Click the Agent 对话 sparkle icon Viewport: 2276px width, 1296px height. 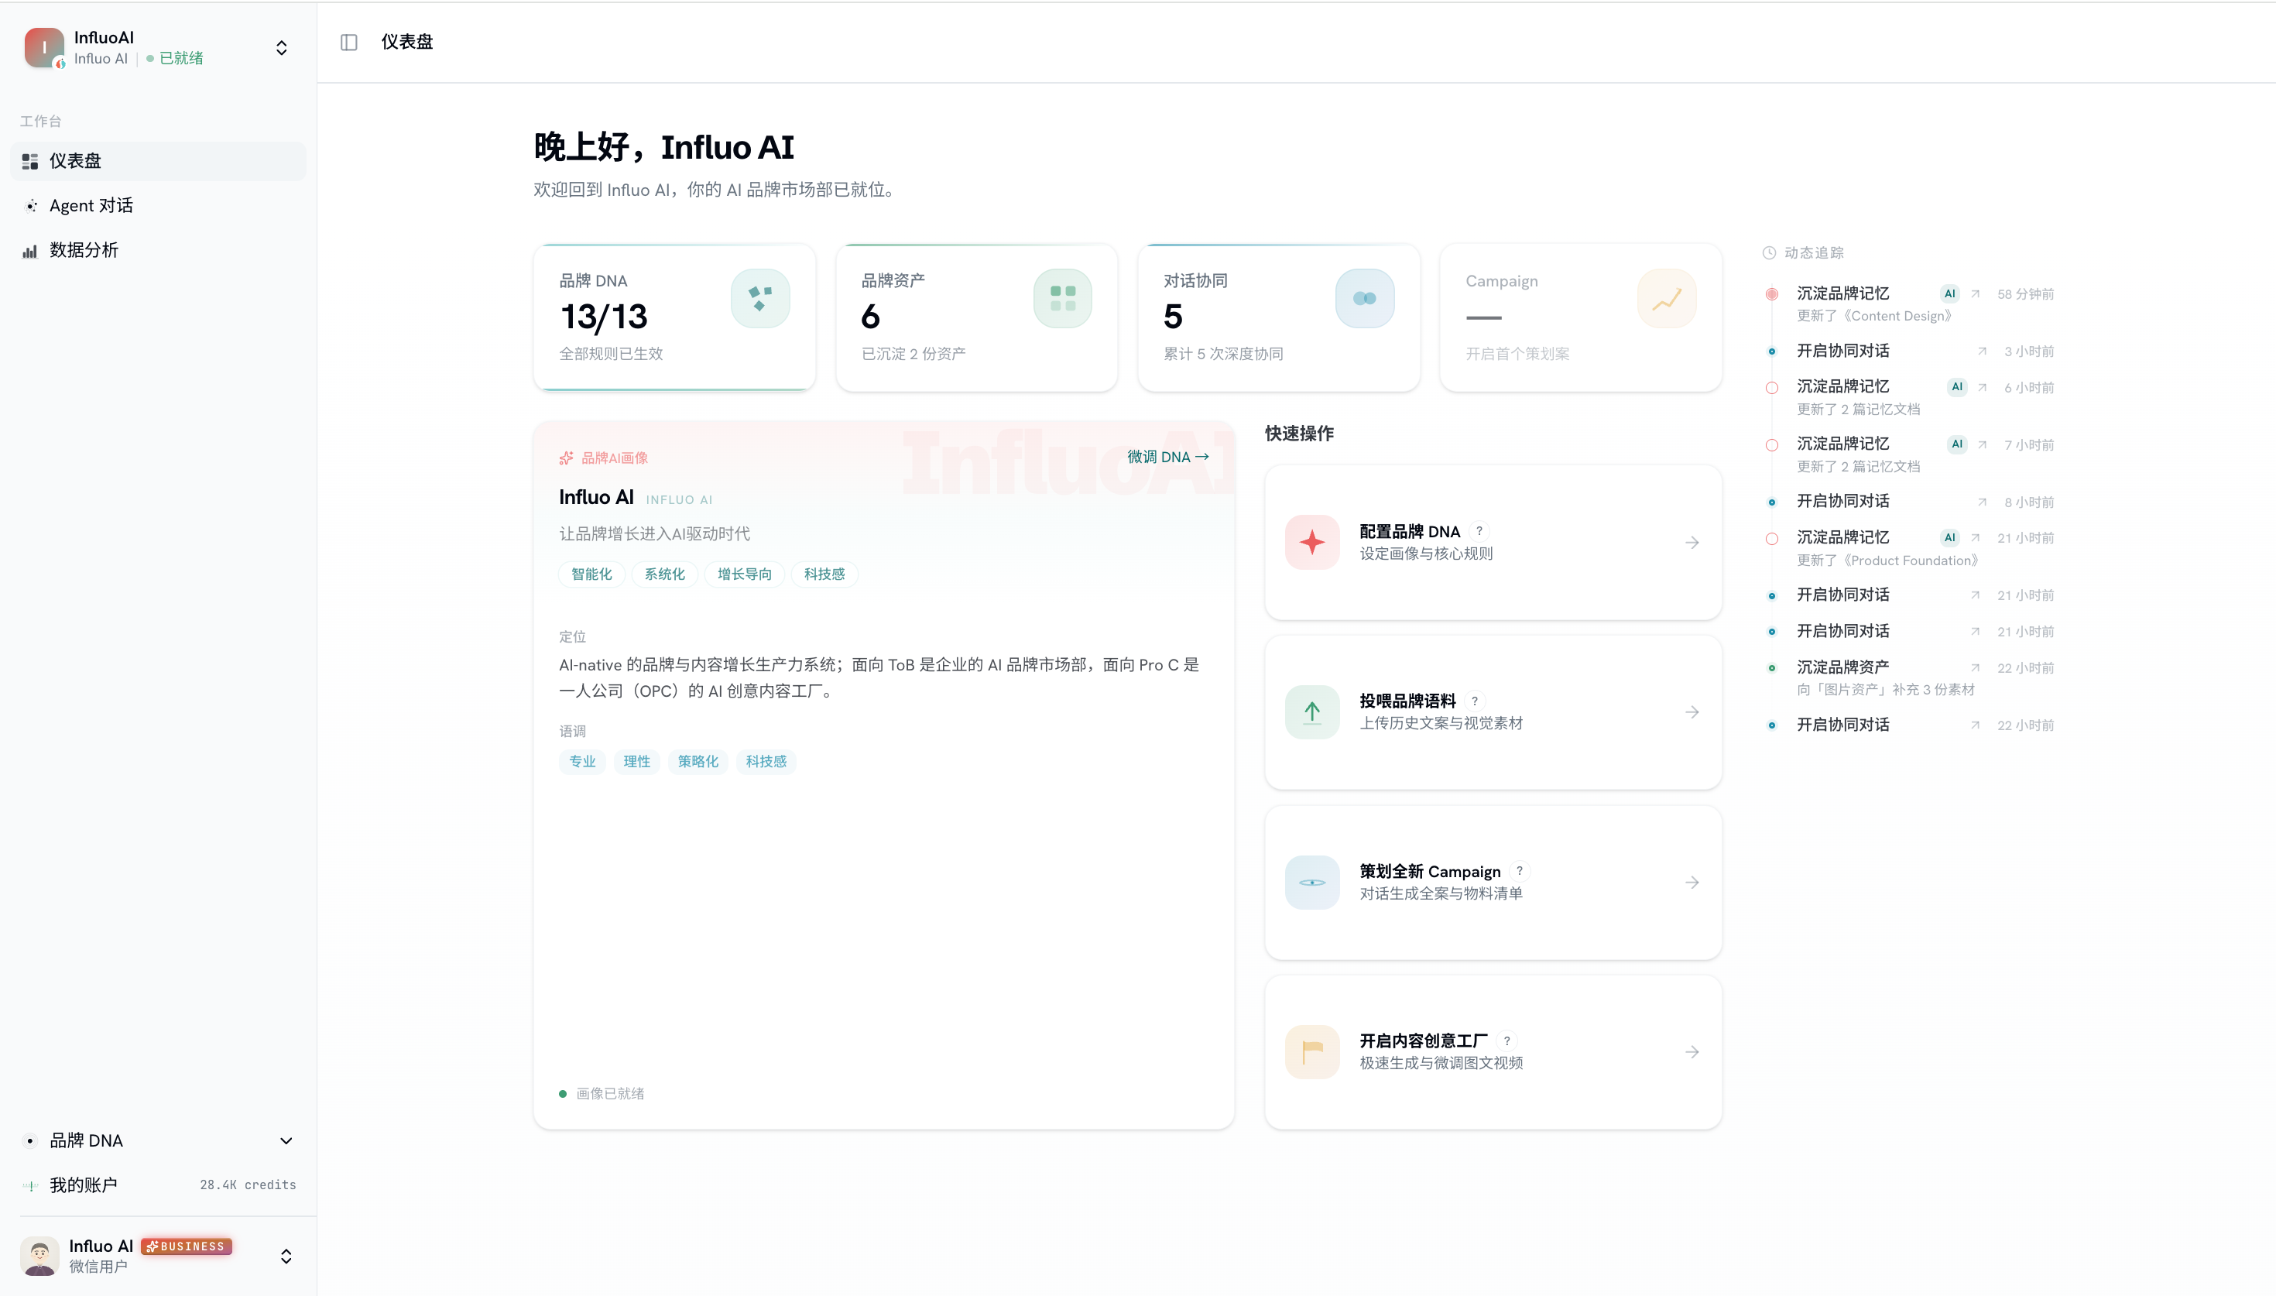[30, 206]
